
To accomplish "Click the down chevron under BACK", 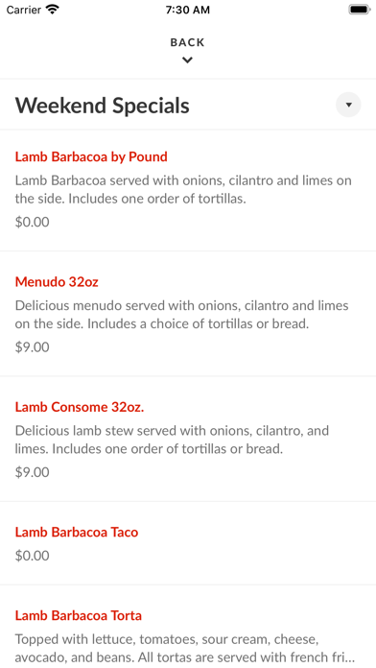I will pos(187,60).
